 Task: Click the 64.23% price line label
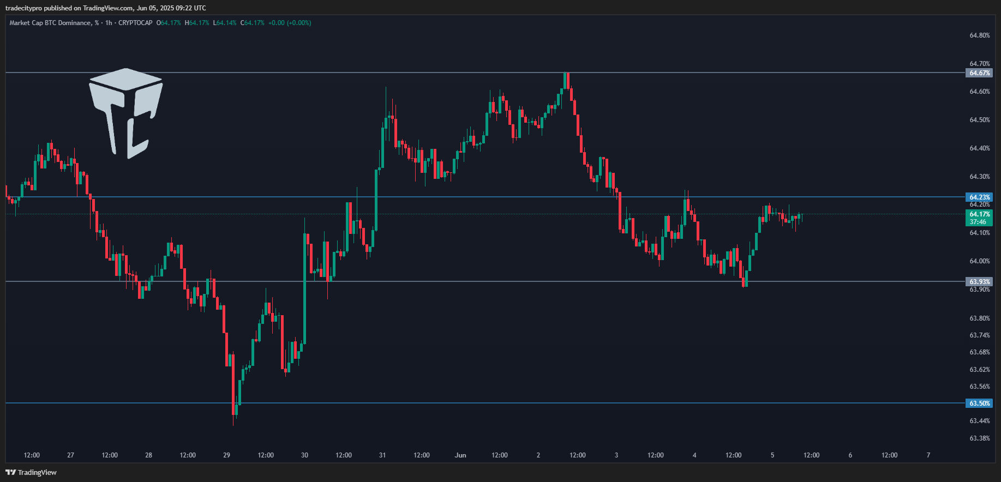979,197
